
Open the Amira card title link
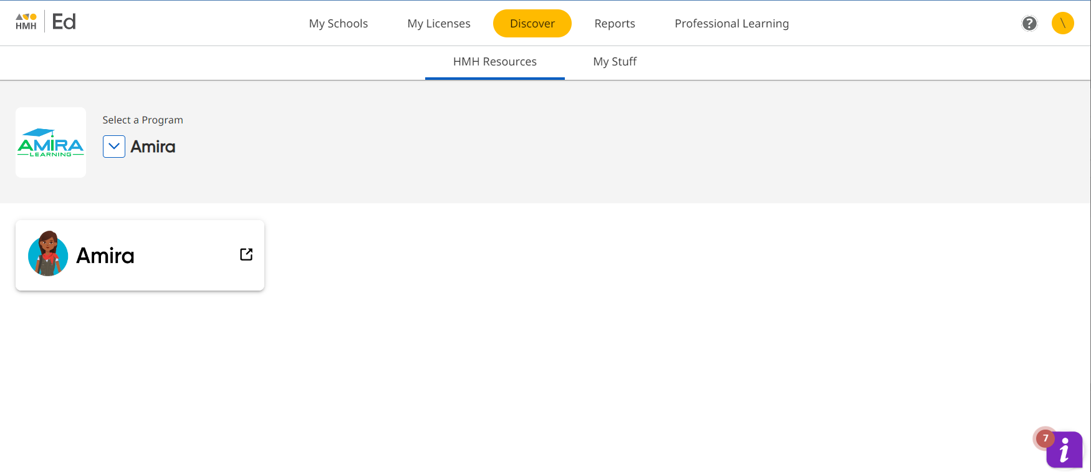(105, 256)
